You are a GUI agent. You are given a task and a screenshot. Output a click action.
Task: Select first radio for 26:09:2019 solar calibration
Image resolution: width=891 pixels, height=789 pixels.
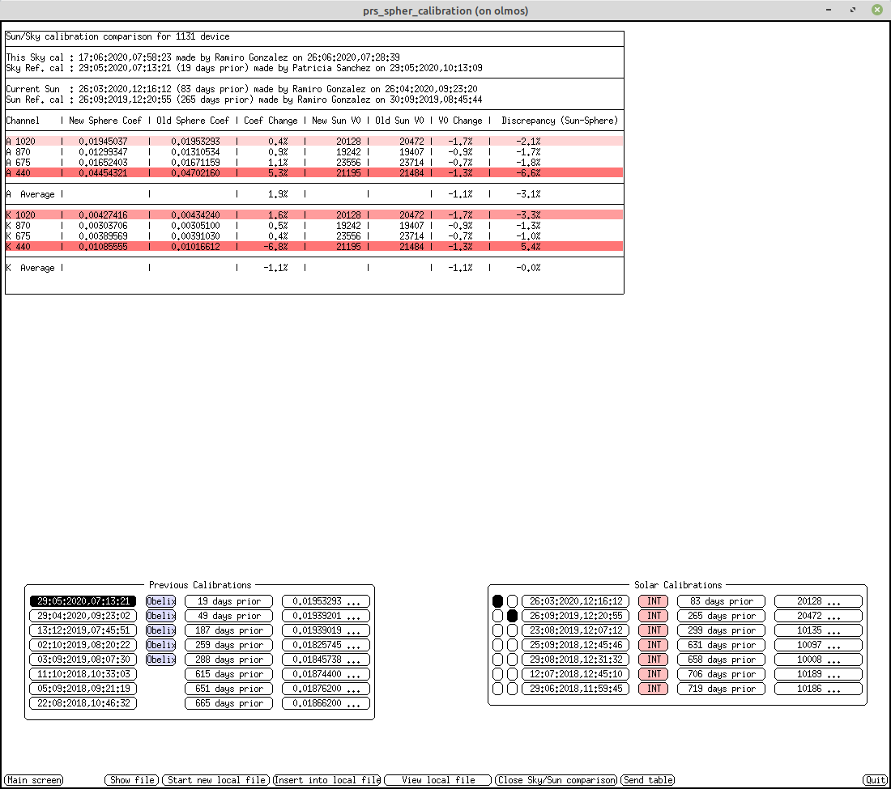[498, 616]
